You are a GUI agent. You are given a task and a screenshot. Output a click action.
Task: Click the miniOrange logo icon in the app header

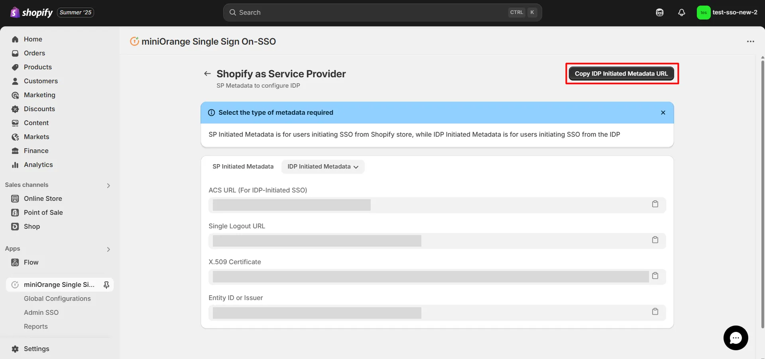[135, 41]
